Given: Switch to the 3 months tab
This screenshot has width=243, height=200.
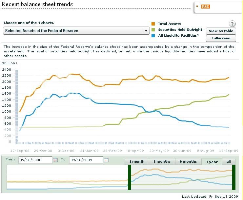Looking at the screenshot, I should 162,162.
